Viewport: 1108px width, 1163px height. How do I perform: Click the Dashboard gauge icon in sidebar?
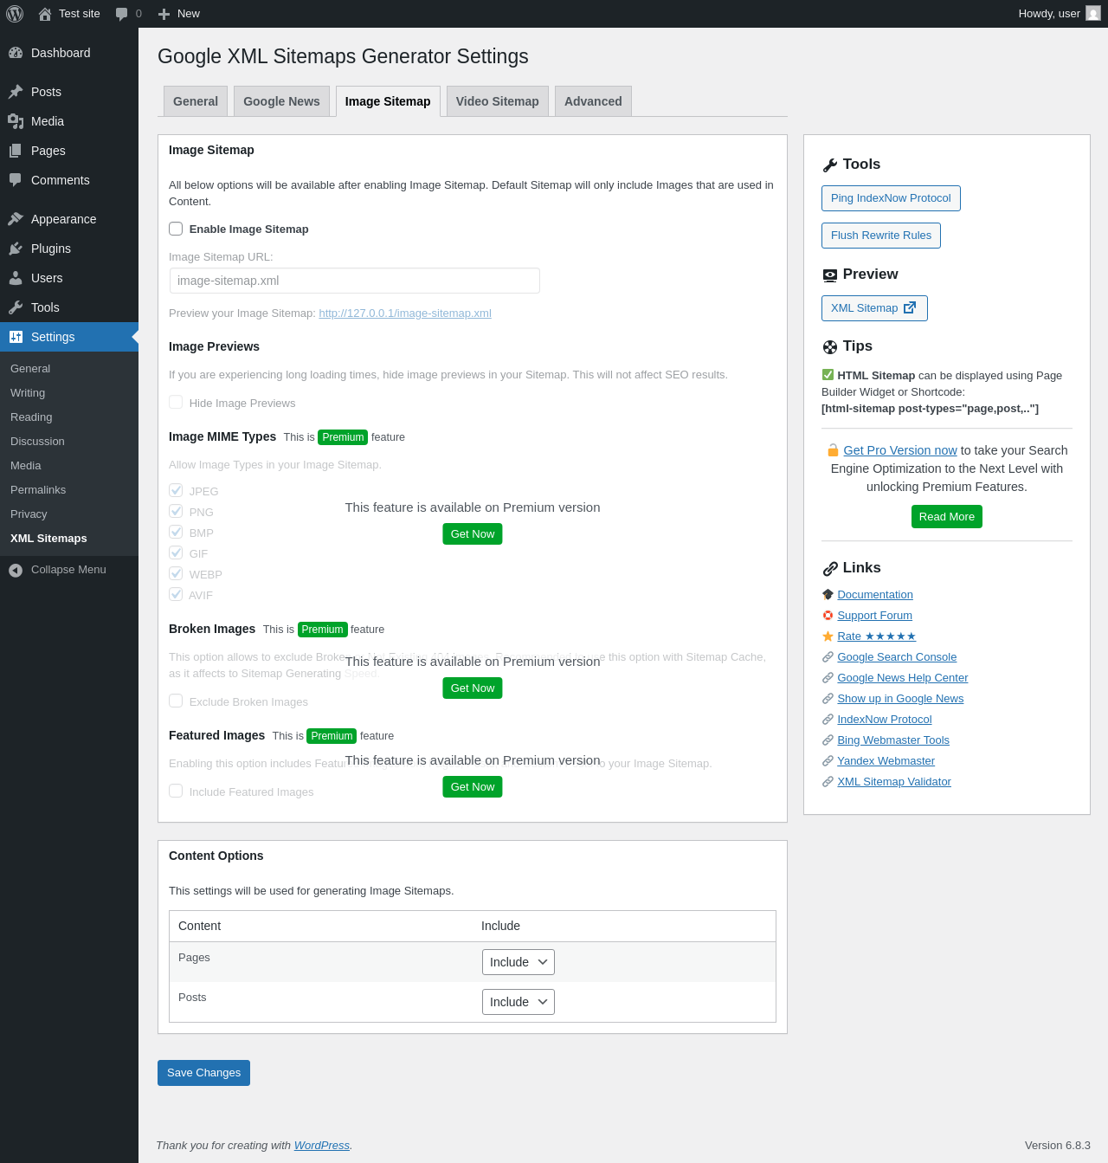16,53
